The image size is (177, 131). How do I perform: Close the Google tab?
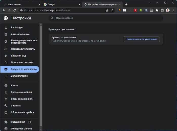80,4
